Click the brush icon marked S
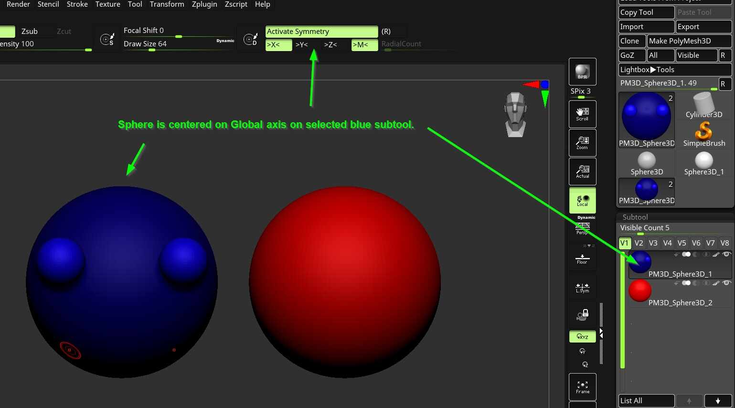The image size is (735, 408). (x=107, y=39)
